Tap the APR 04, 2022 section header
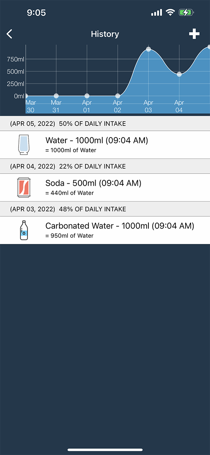This screenshot has height=455, width=210. pos(105,166)
